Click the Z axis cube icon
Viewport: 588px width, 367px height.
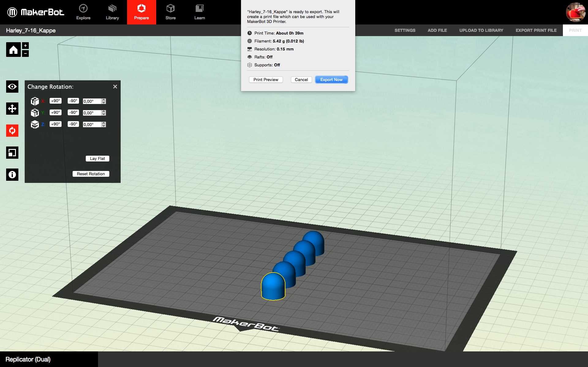pos(35,124)
